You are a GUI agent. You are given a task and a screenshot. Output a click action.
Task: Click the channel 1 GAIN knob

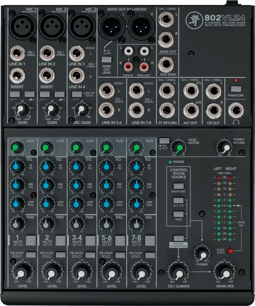tap(21, 109)
